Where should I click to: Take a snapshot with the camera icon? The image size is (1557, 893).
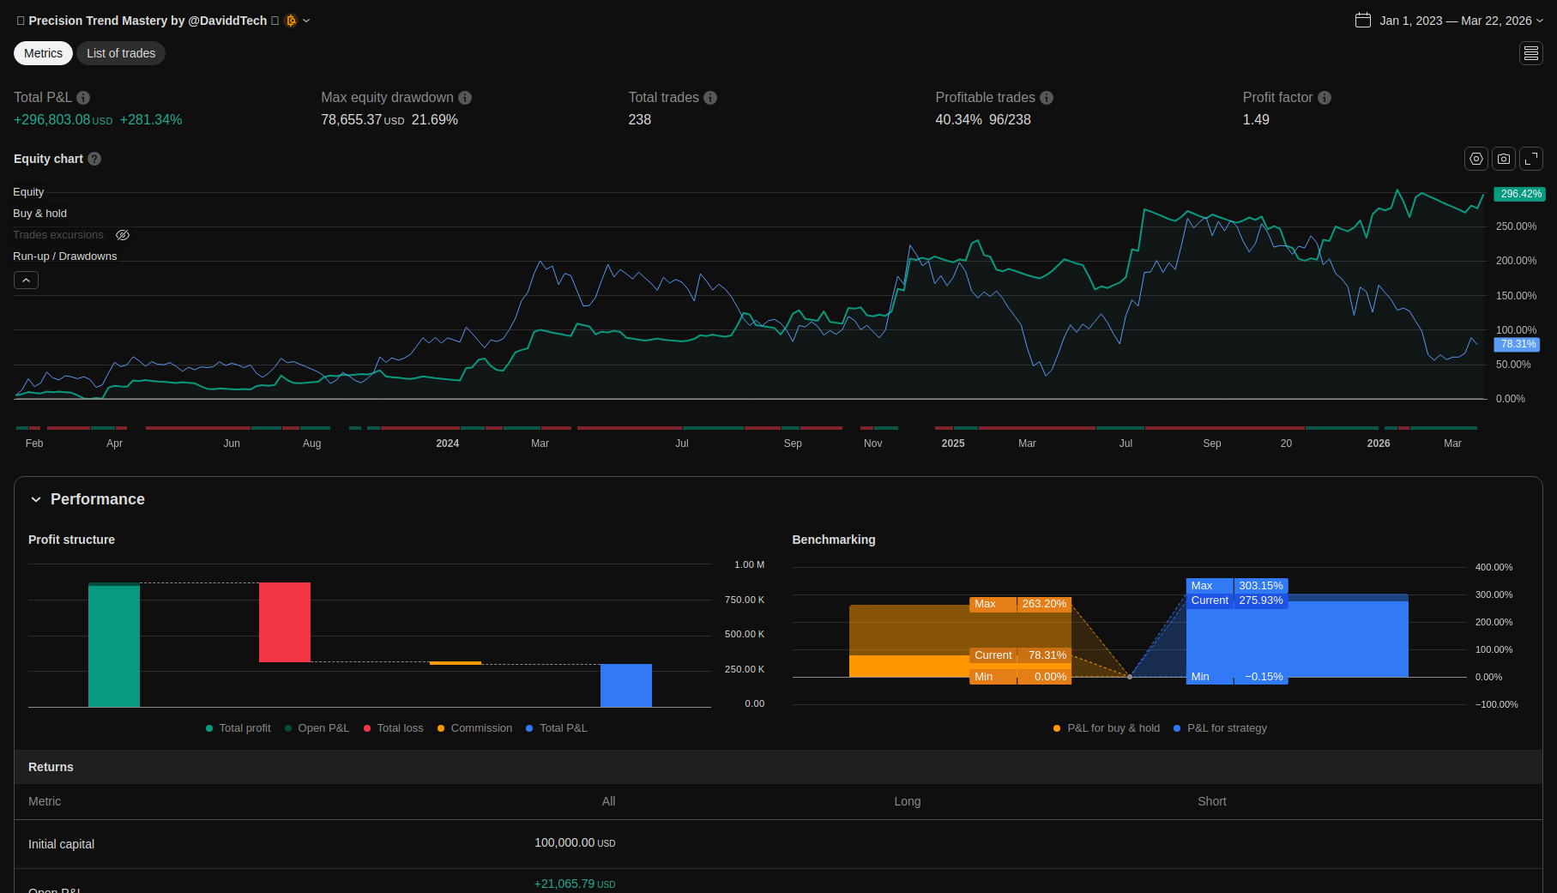pos(1503,159)
